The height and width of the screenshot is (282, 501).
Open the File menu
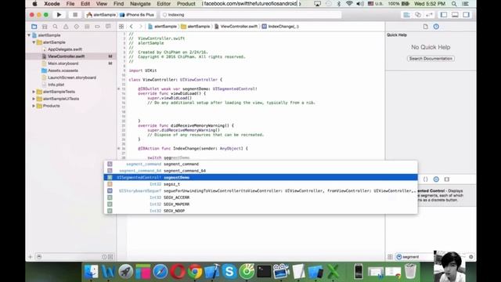coord(70,4)
